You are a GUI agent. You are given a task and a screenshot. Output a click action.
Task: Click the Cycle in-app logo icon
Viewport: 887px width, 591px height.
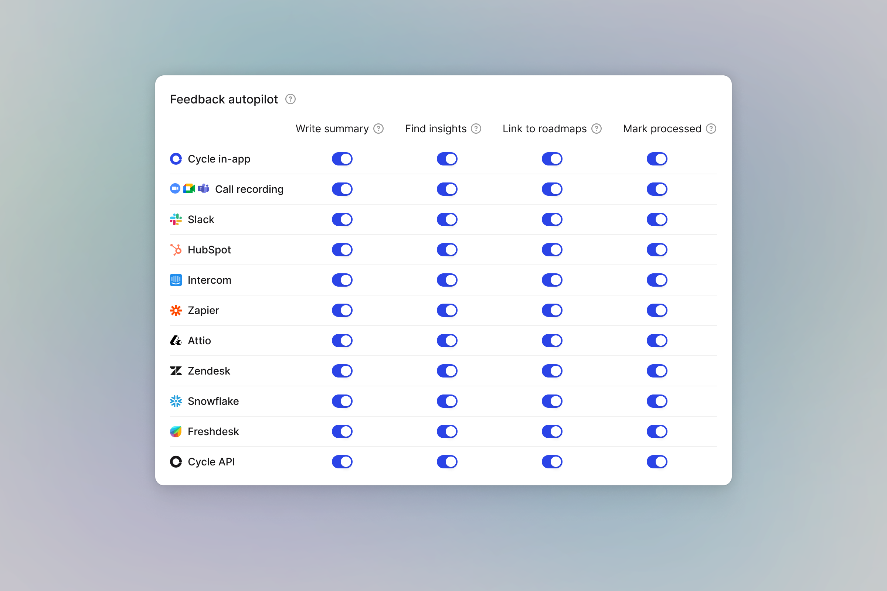pyautogui.click(x=176, y=159)
